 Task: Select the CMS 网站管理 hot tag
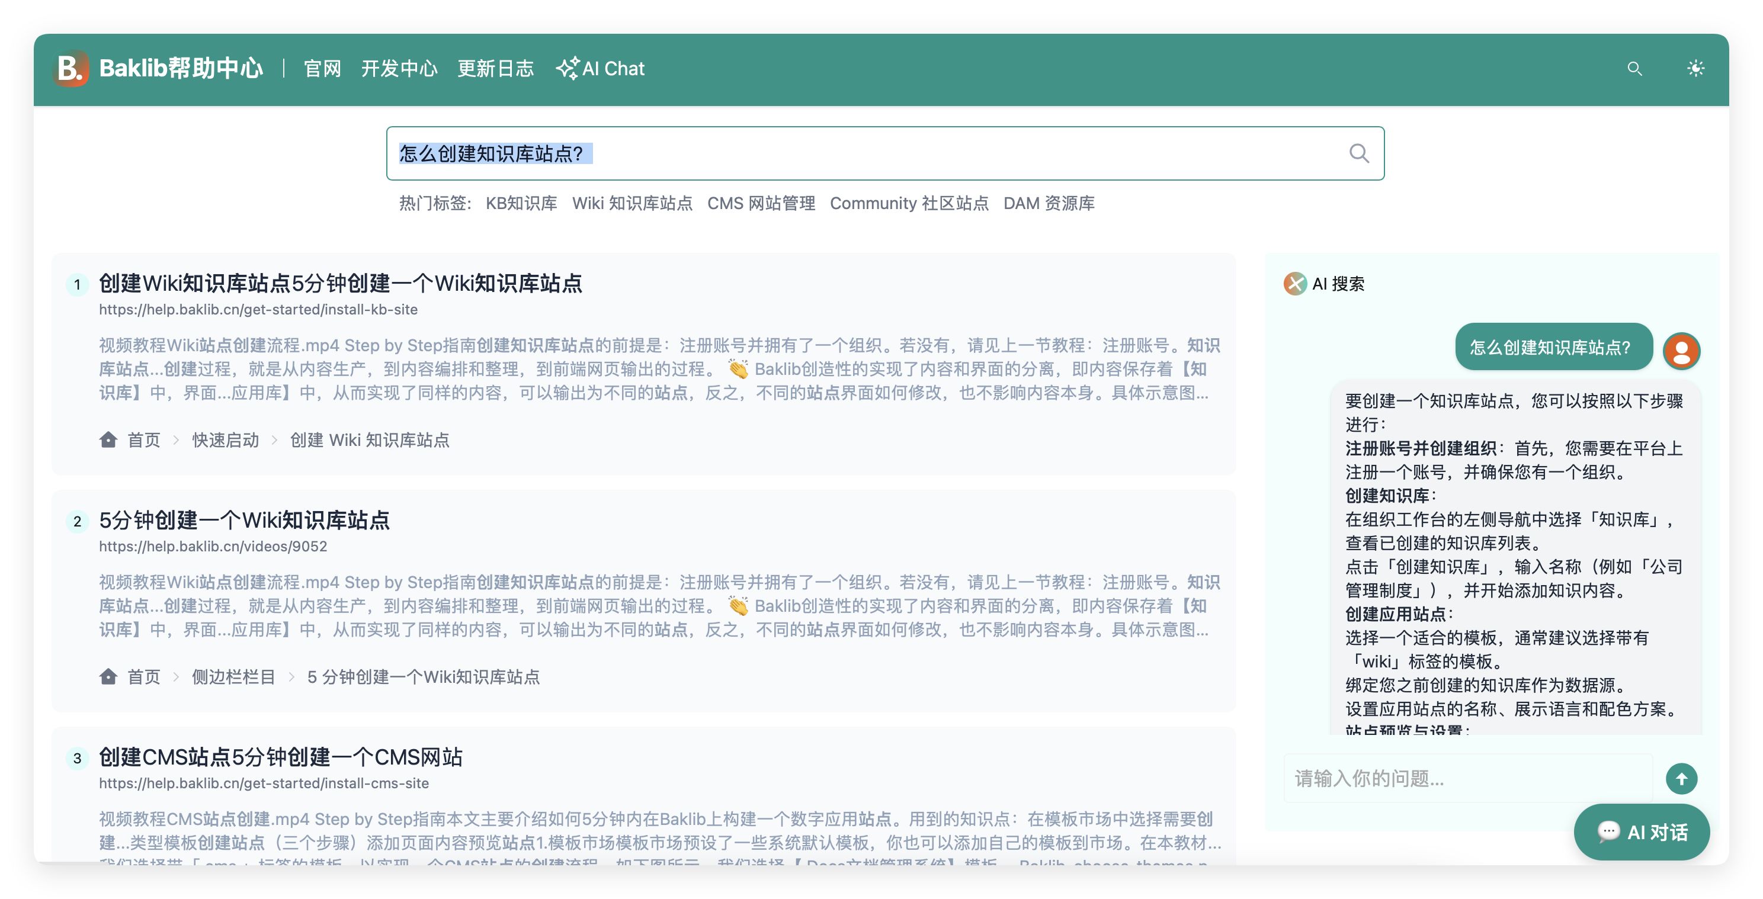click(x=761, y=203)
